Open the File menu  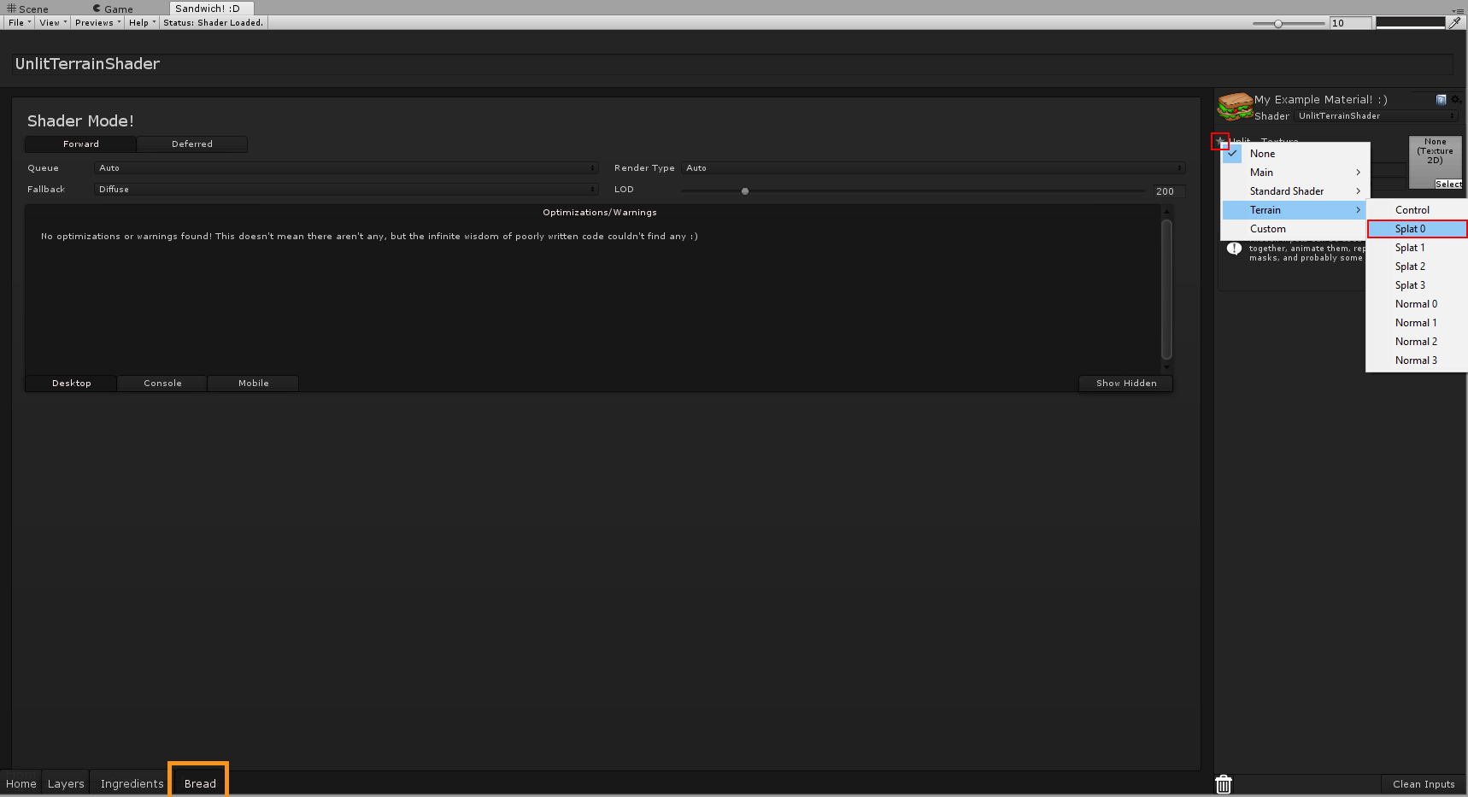point(20,23)
